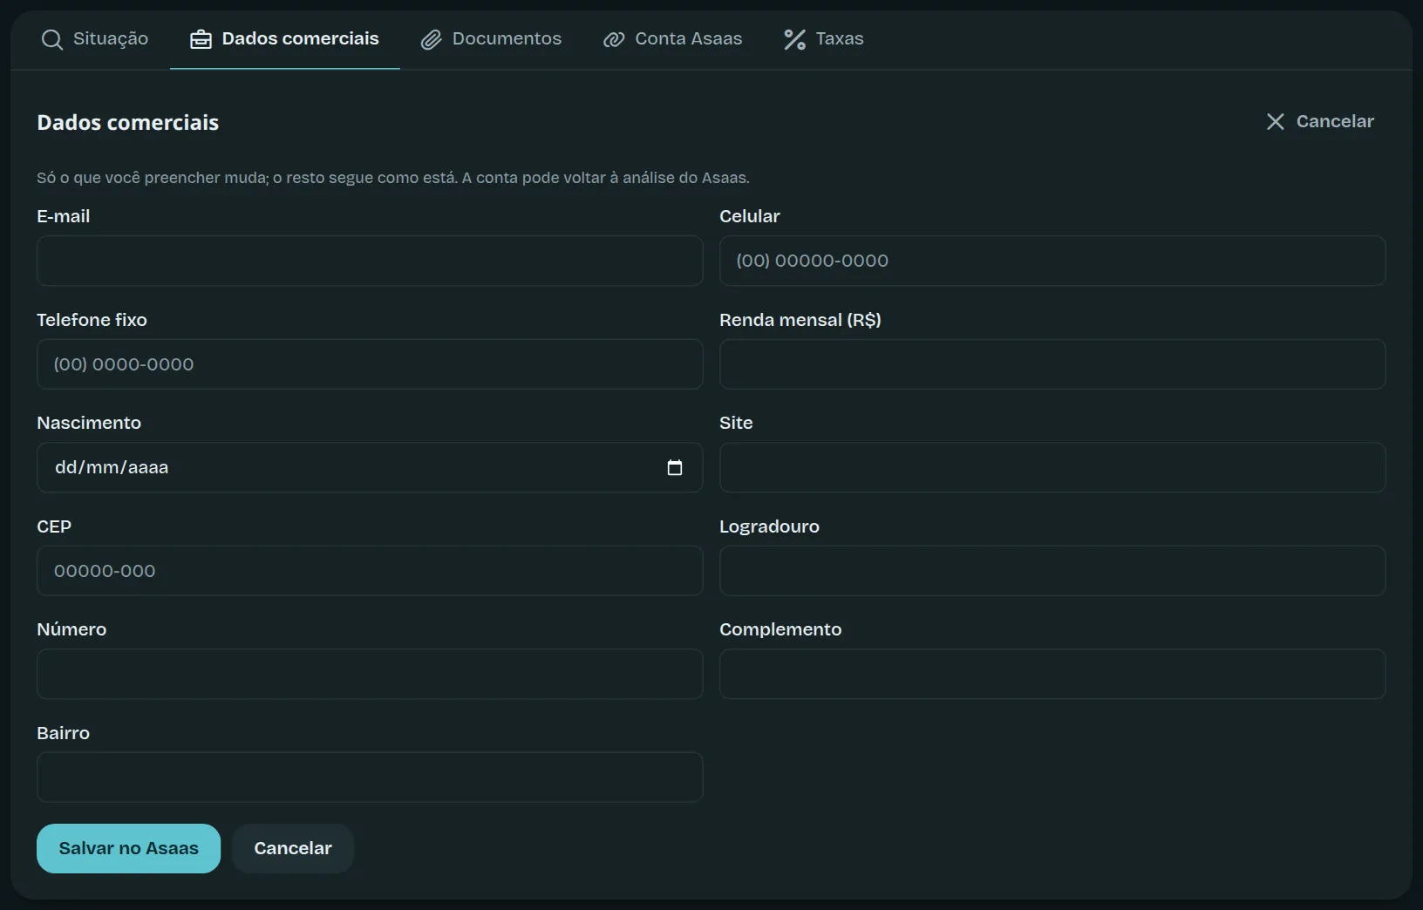
Task: Focus the Site input field
Action: click(1052, 467)
